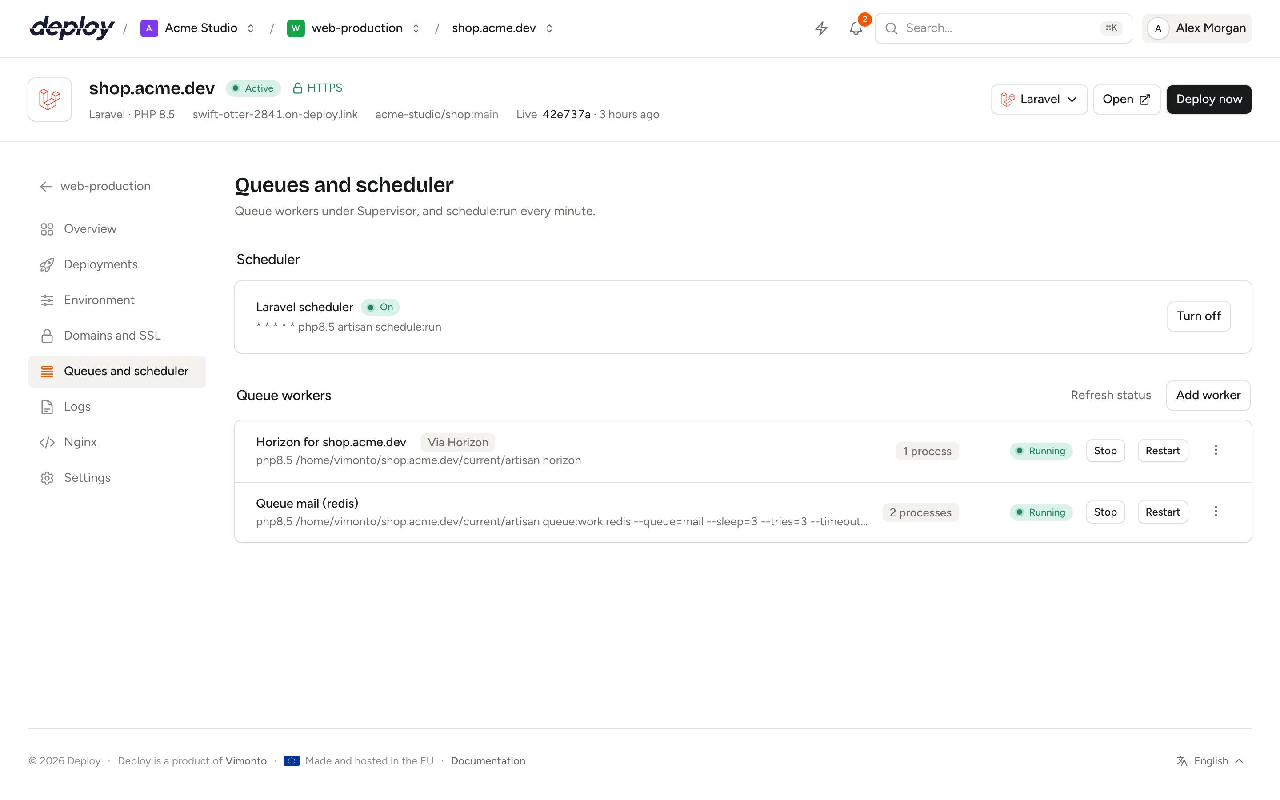Restart the Queue mail worker
Image resolution: width=1280 pixels, height=800 pixels.
coord(1163,512)
